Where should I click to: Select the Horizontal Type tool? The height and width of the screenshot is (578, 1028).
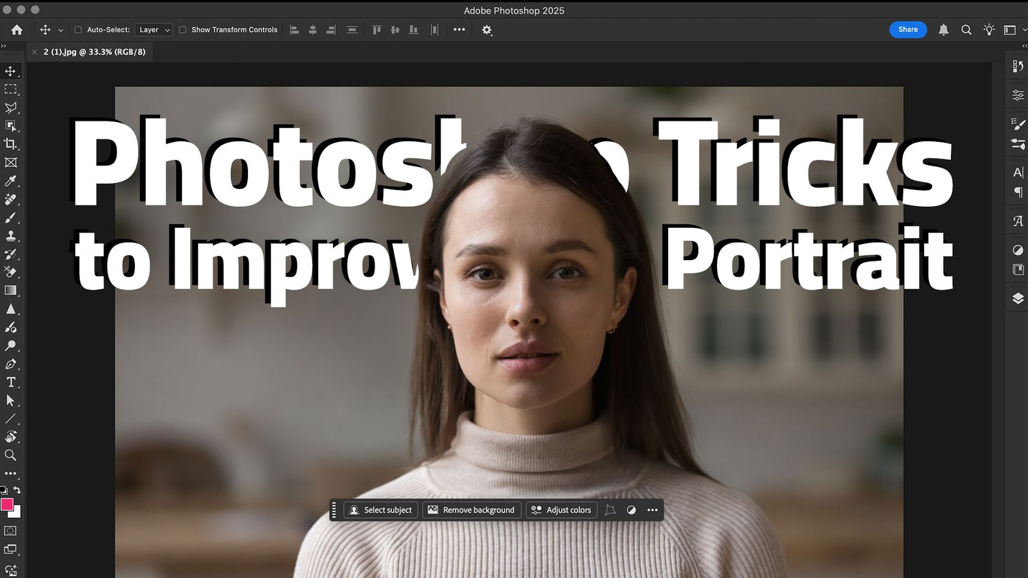point(10,382)
